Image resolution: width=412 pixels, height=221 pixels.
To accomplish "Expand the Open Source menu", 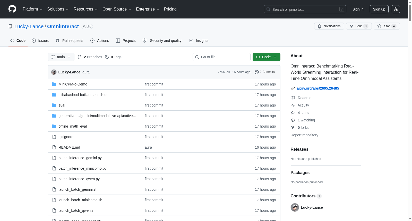I will pos(117,9).
